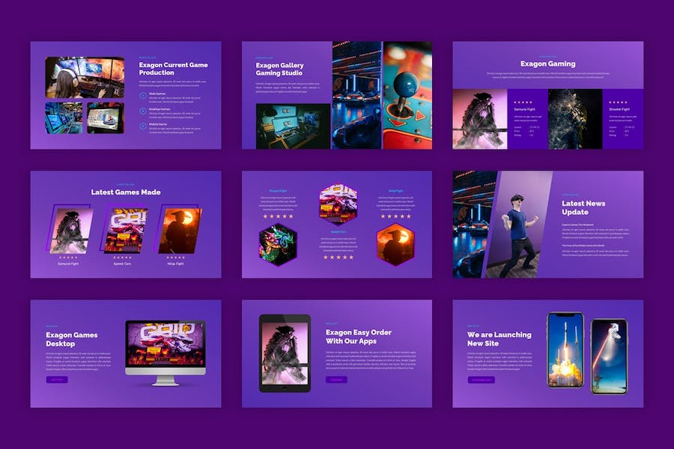674x449 pixels.
Task: Select the gaming desk setup photo in Gallery slide
Action: point(293,126)
